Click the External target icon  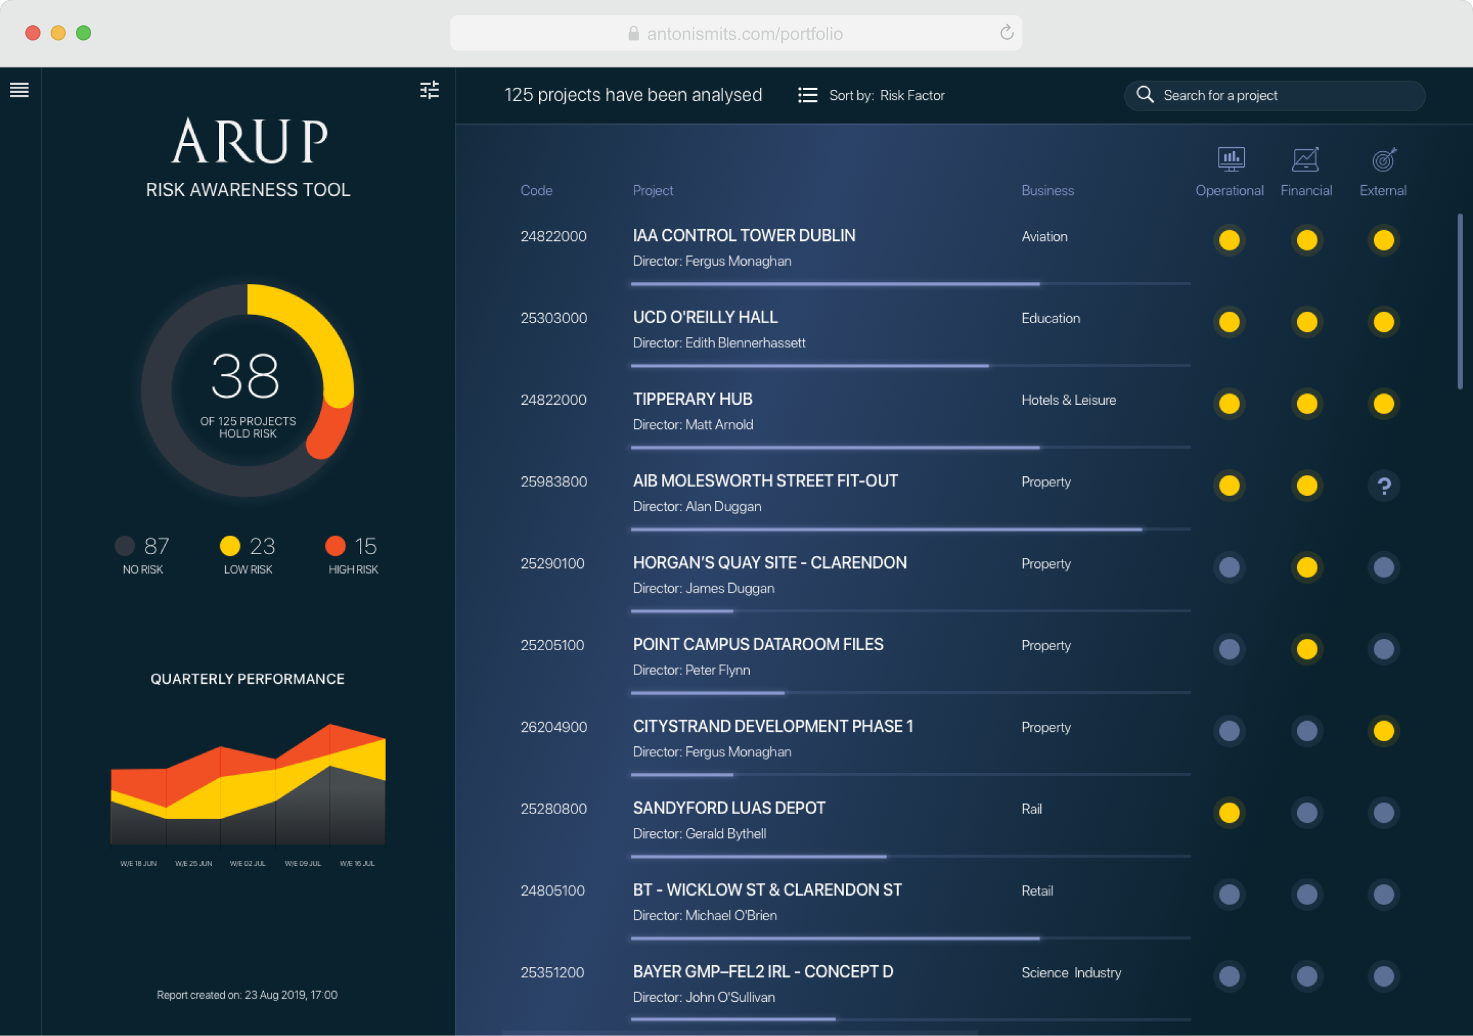(x=1383, y=159)
